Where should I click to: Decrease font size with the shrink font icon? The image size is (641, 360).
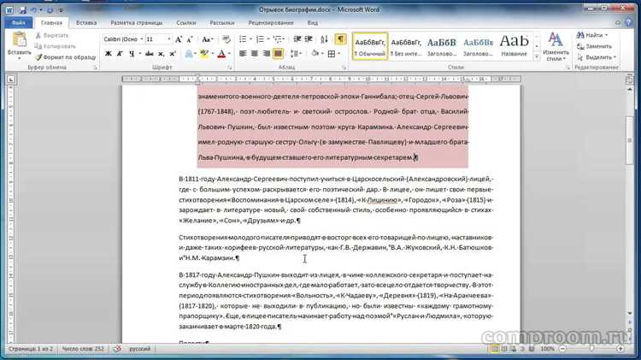[x=190, y=39]
